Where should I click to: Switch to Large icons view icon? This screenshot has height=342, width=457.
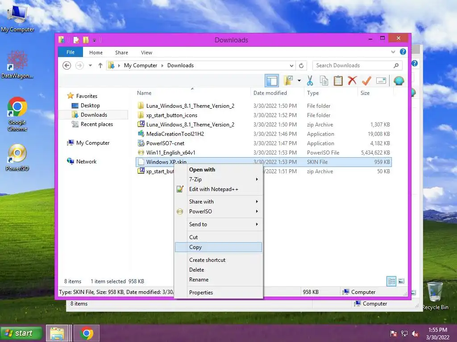point(401,281)
